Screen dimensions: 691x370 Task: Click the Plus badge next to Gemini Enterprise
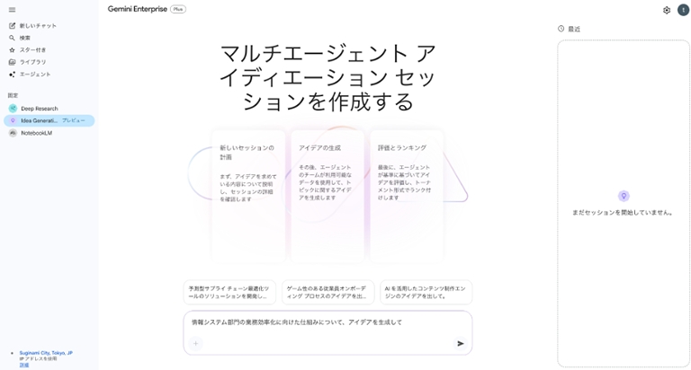178,9
